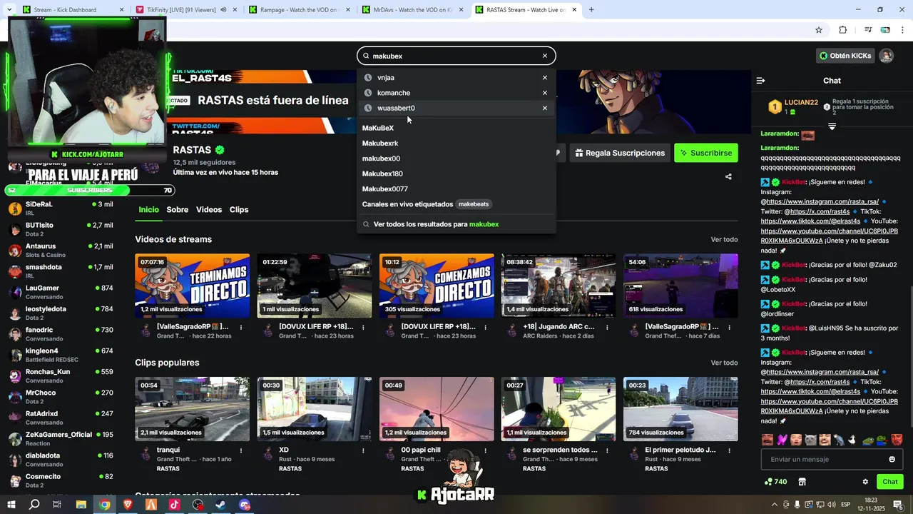Click Regala Suscripciones button
913x514 pixels.
click(x=619, y=153)
